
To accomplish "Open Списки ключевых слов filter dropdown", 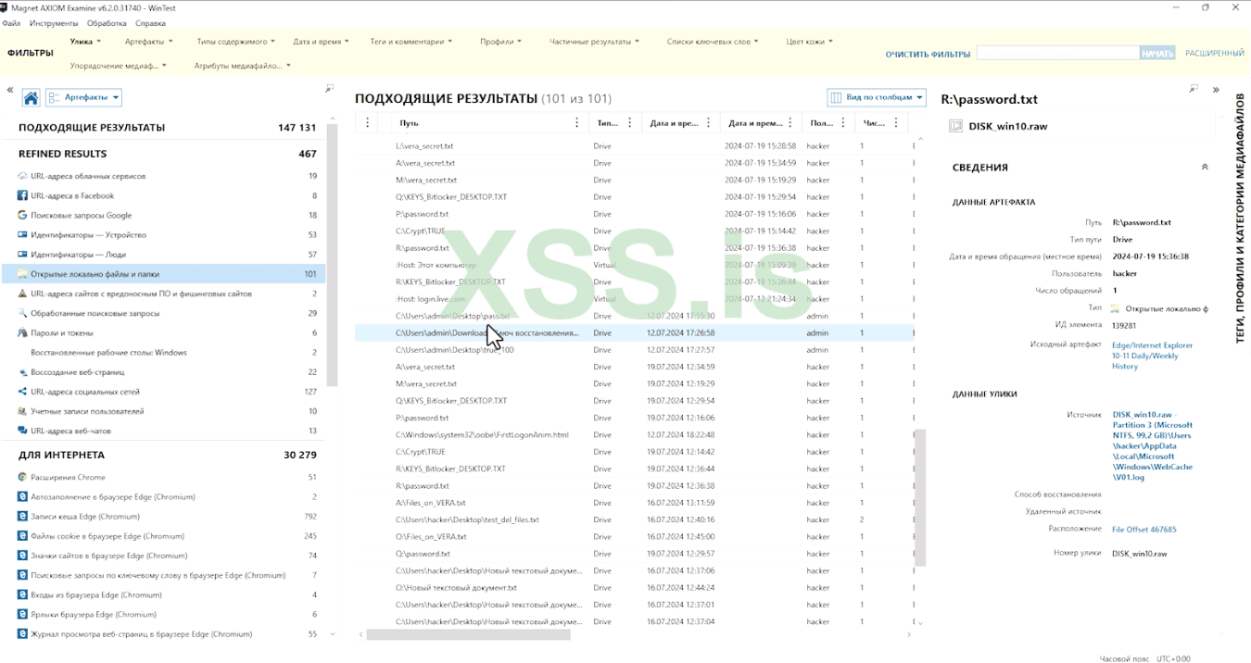I will point(713,41).
